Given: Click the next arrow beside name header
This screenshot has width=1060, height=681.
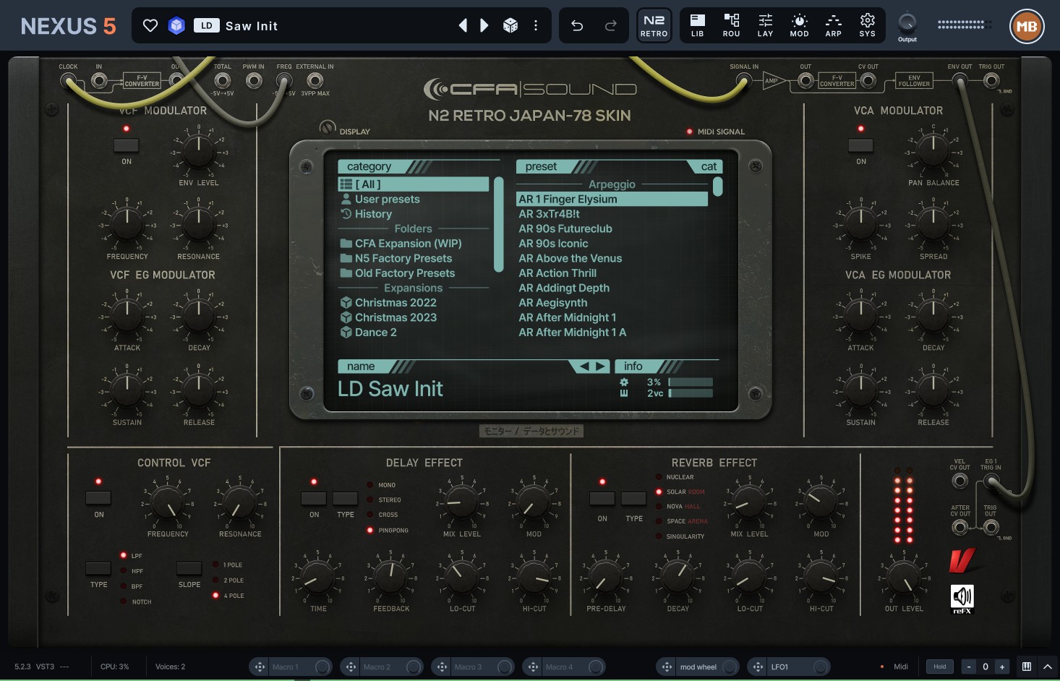Looking at the screenshot, I should [x=601, y=367].
